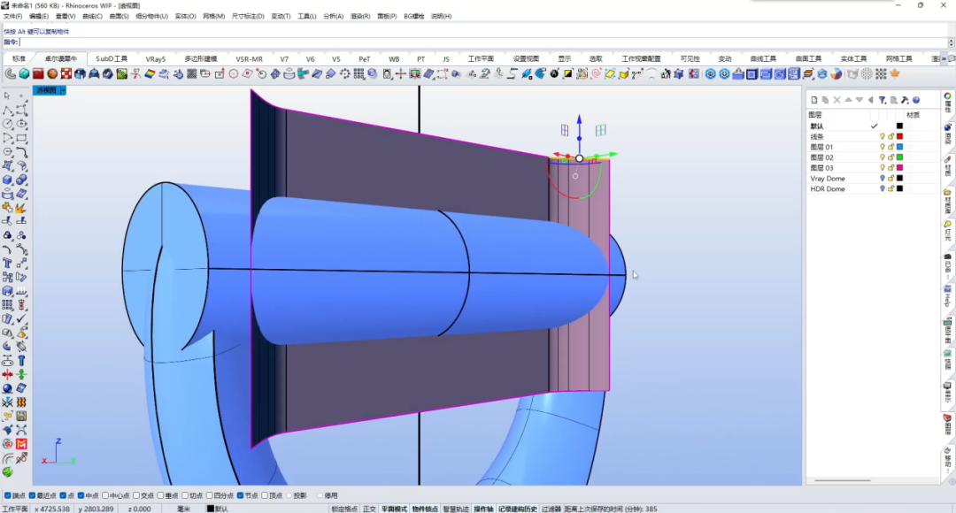Click the red circle icon in toolbar

(x=234, y=73)
